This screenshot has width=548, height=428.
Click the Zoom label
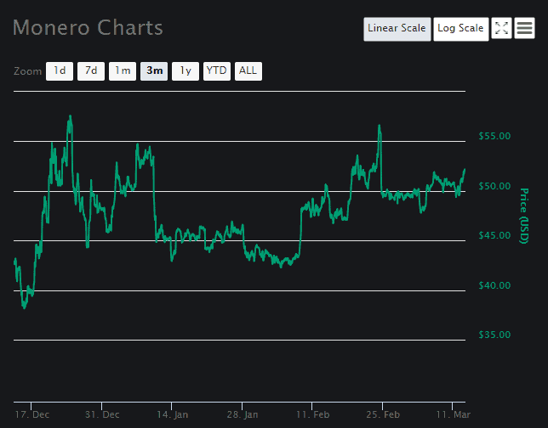(x=27, y=71)
